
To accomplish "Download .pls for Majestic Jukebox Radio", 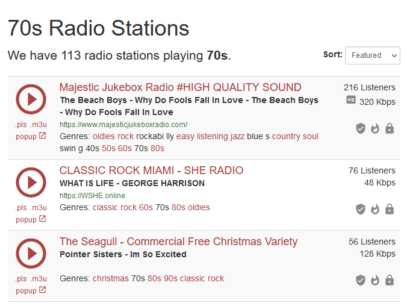I will tap(22, 125).
